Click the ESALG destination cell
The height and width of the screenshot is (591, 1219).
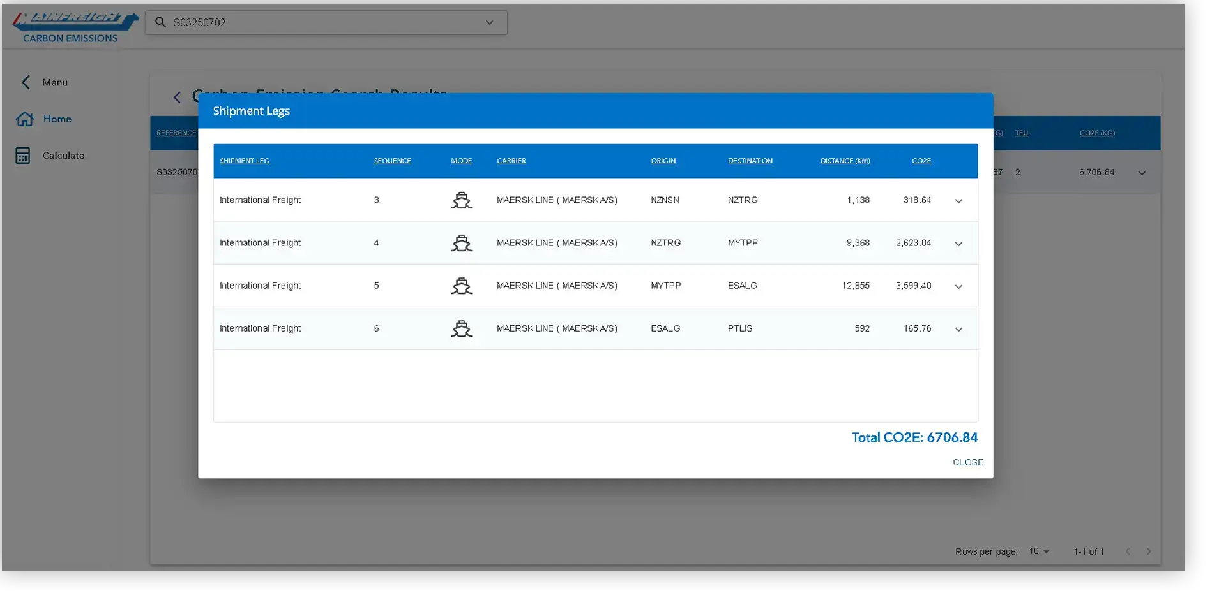click(743, 286)
